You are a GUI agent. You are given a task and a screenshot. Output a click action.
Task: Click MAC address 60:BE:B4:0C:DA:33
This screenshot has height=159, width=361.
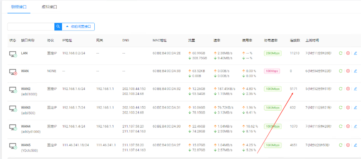tap(167, 71)
